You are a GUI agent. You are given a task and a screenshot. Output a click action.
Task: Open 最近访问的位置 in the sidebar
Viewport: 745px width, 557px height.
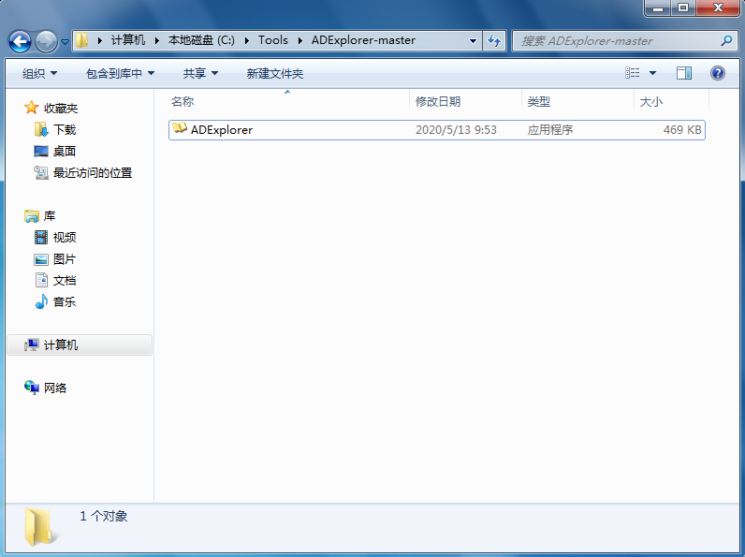click(92, 173)
